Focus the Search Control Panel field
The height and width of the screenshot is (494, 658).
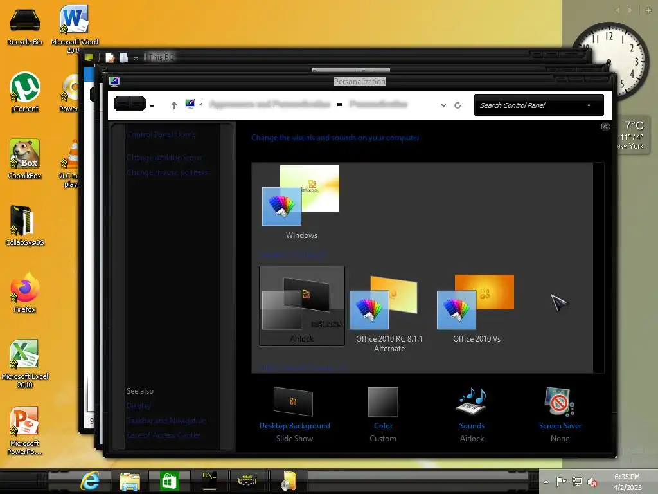pos(539,105)
